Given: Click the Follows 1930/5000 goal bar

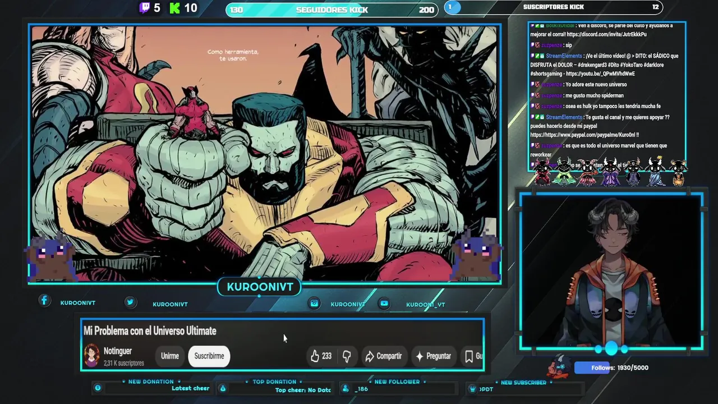Looking at the screenshot, I should coord(612,368).
